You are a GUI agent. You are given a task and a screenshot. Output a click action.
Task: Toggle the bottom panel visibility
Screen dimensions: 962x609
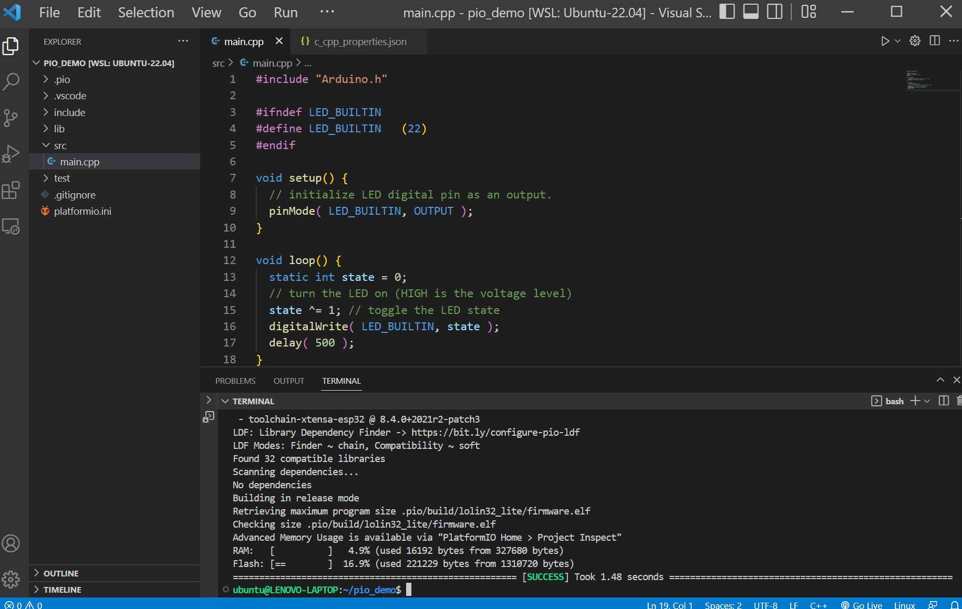click(x=750, y=12)
